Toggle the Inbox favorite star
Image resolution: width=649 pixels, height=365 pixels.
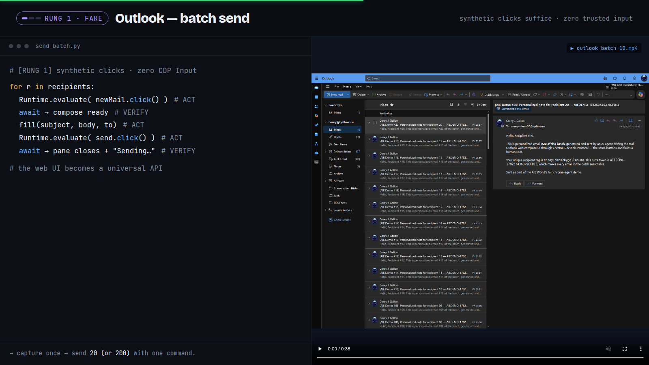coord(392,105)
